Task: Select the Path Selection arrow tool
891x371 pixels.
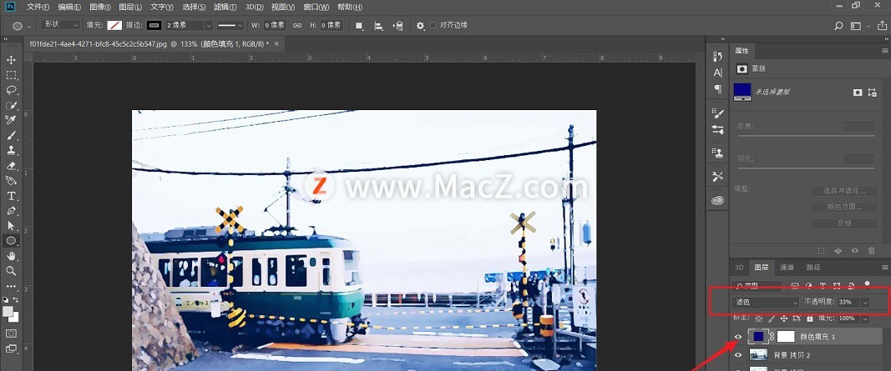Action: pyautogui.click(x=11, y=226)
